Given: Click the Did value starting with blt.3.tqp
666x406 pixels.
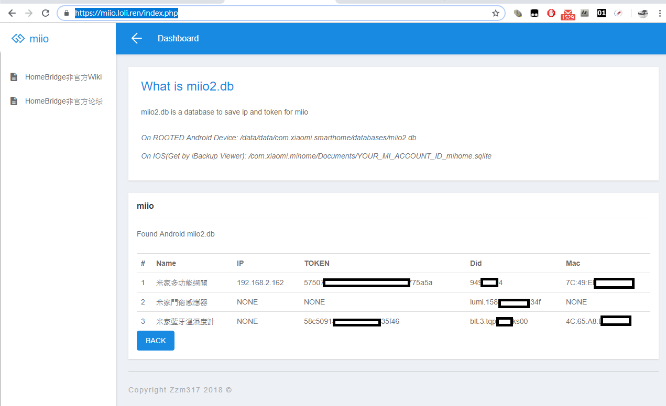Looking at the screenshot, I should click(499, 321).
